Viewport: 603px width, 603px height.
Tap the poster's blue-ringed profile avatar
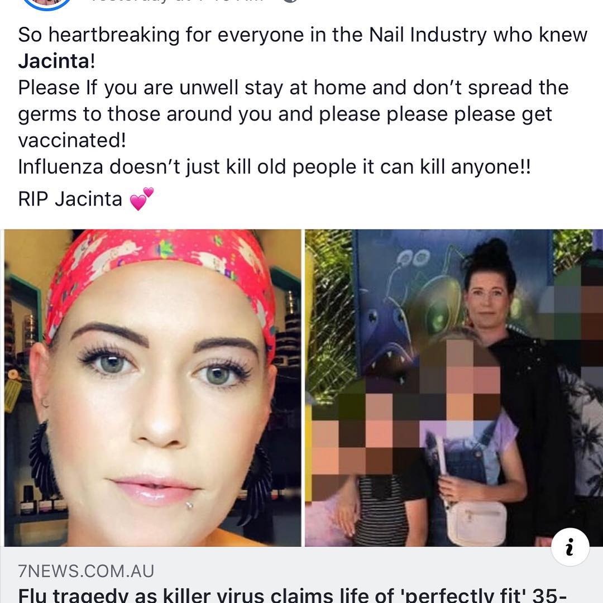[47, 4]
